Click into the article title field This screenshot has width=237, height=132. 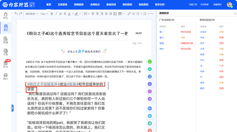77,33
